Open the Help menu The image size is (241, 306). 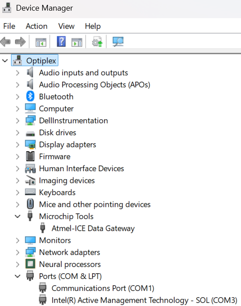93,26
